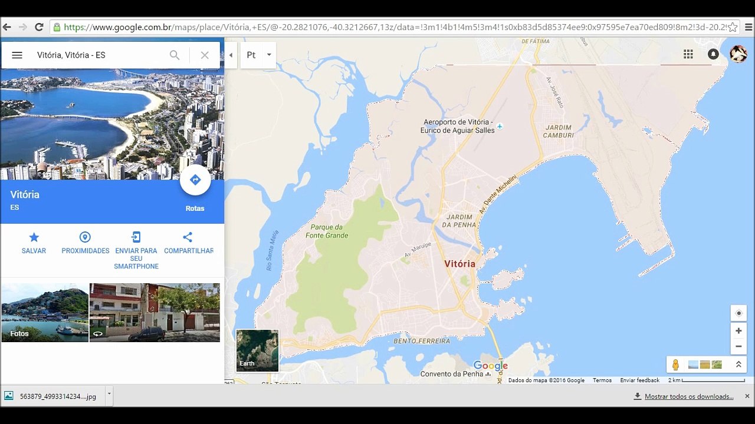Click the Aeroporto de Vitória map label

[458, 126]
